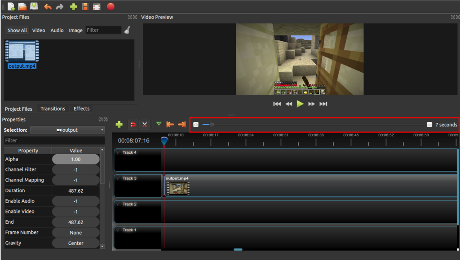Select the output.mp4 file thumbnail
Screen dimensions: 460x260
pyautogui.click(x=22, y=52)
